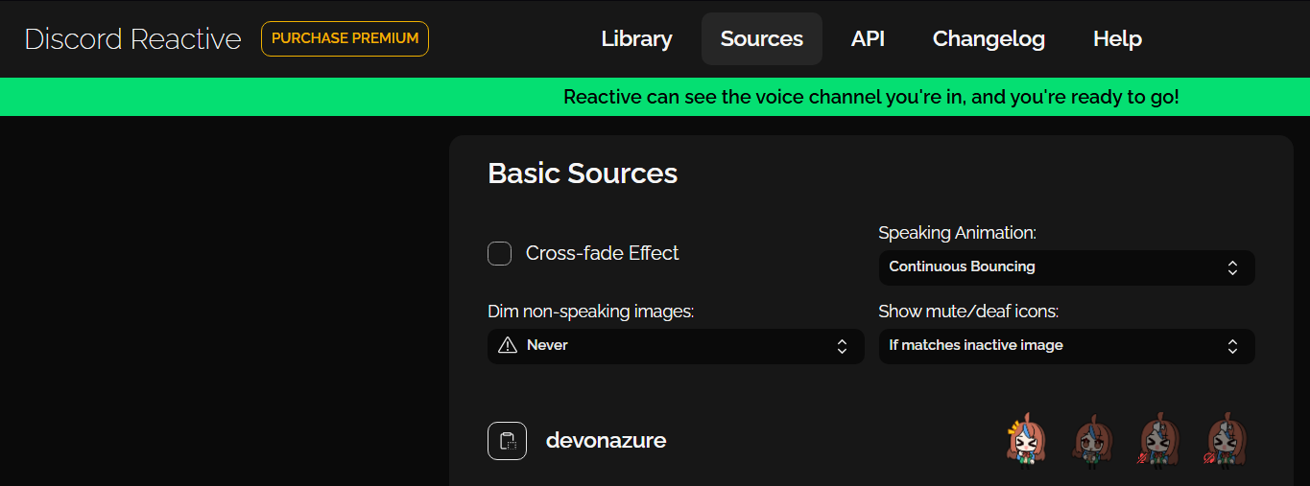
Task: Click the Speaking Animation up-down chevron
Action: 1232,267
